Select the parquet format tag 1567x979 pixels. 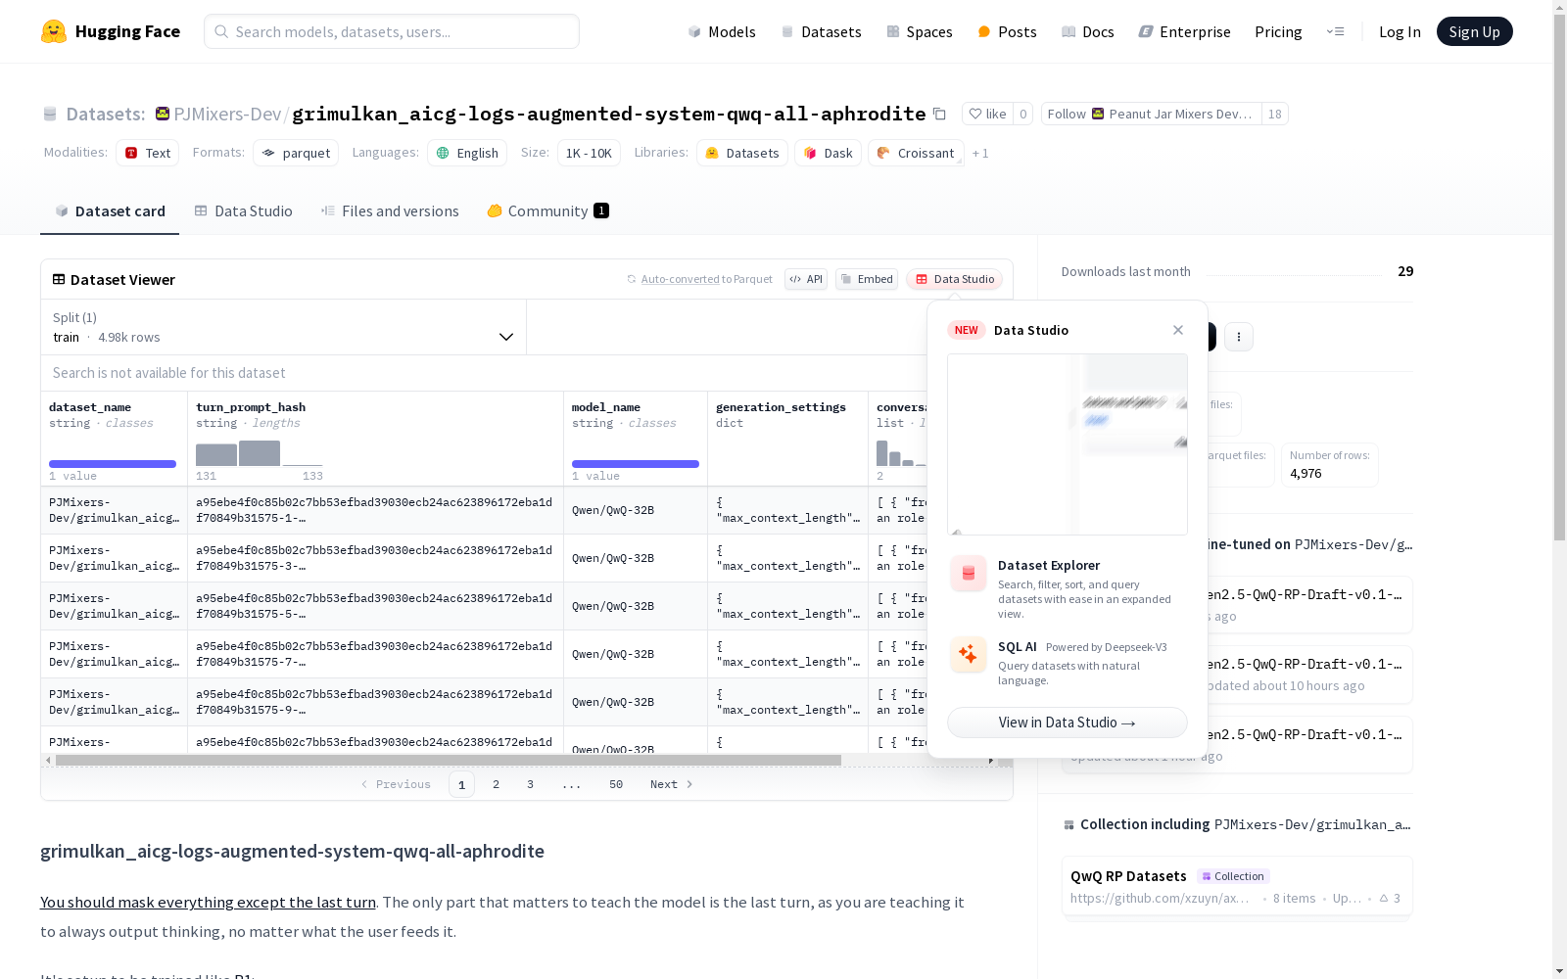pyautogui.click(x=296, y=153)
